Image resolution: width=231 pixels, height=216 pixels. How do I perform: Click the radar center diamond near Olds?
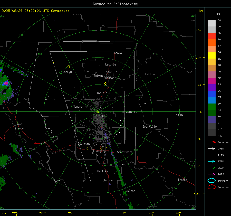click(98, 112)
